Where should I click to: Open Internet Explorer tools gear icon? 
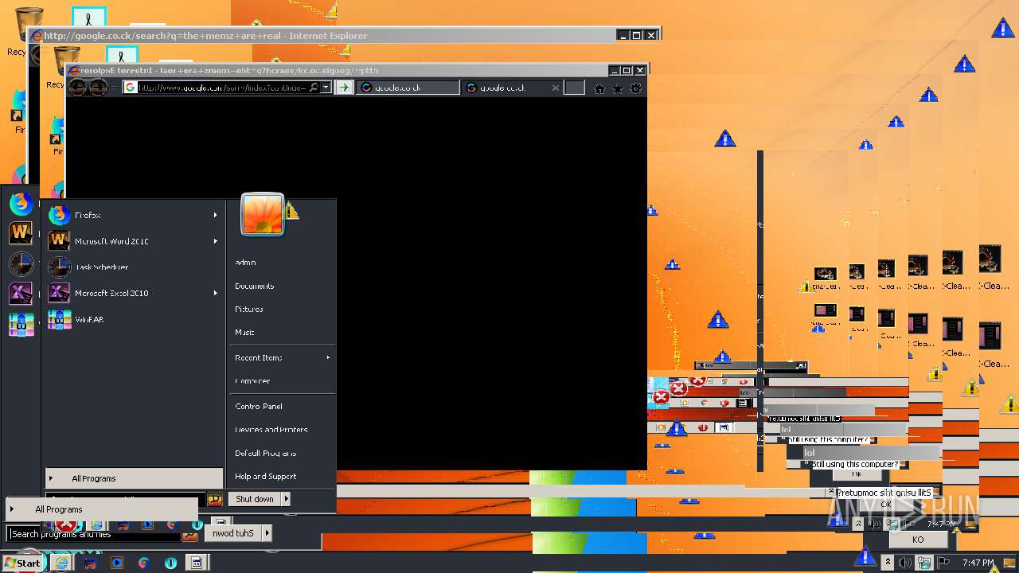(635, 88)
